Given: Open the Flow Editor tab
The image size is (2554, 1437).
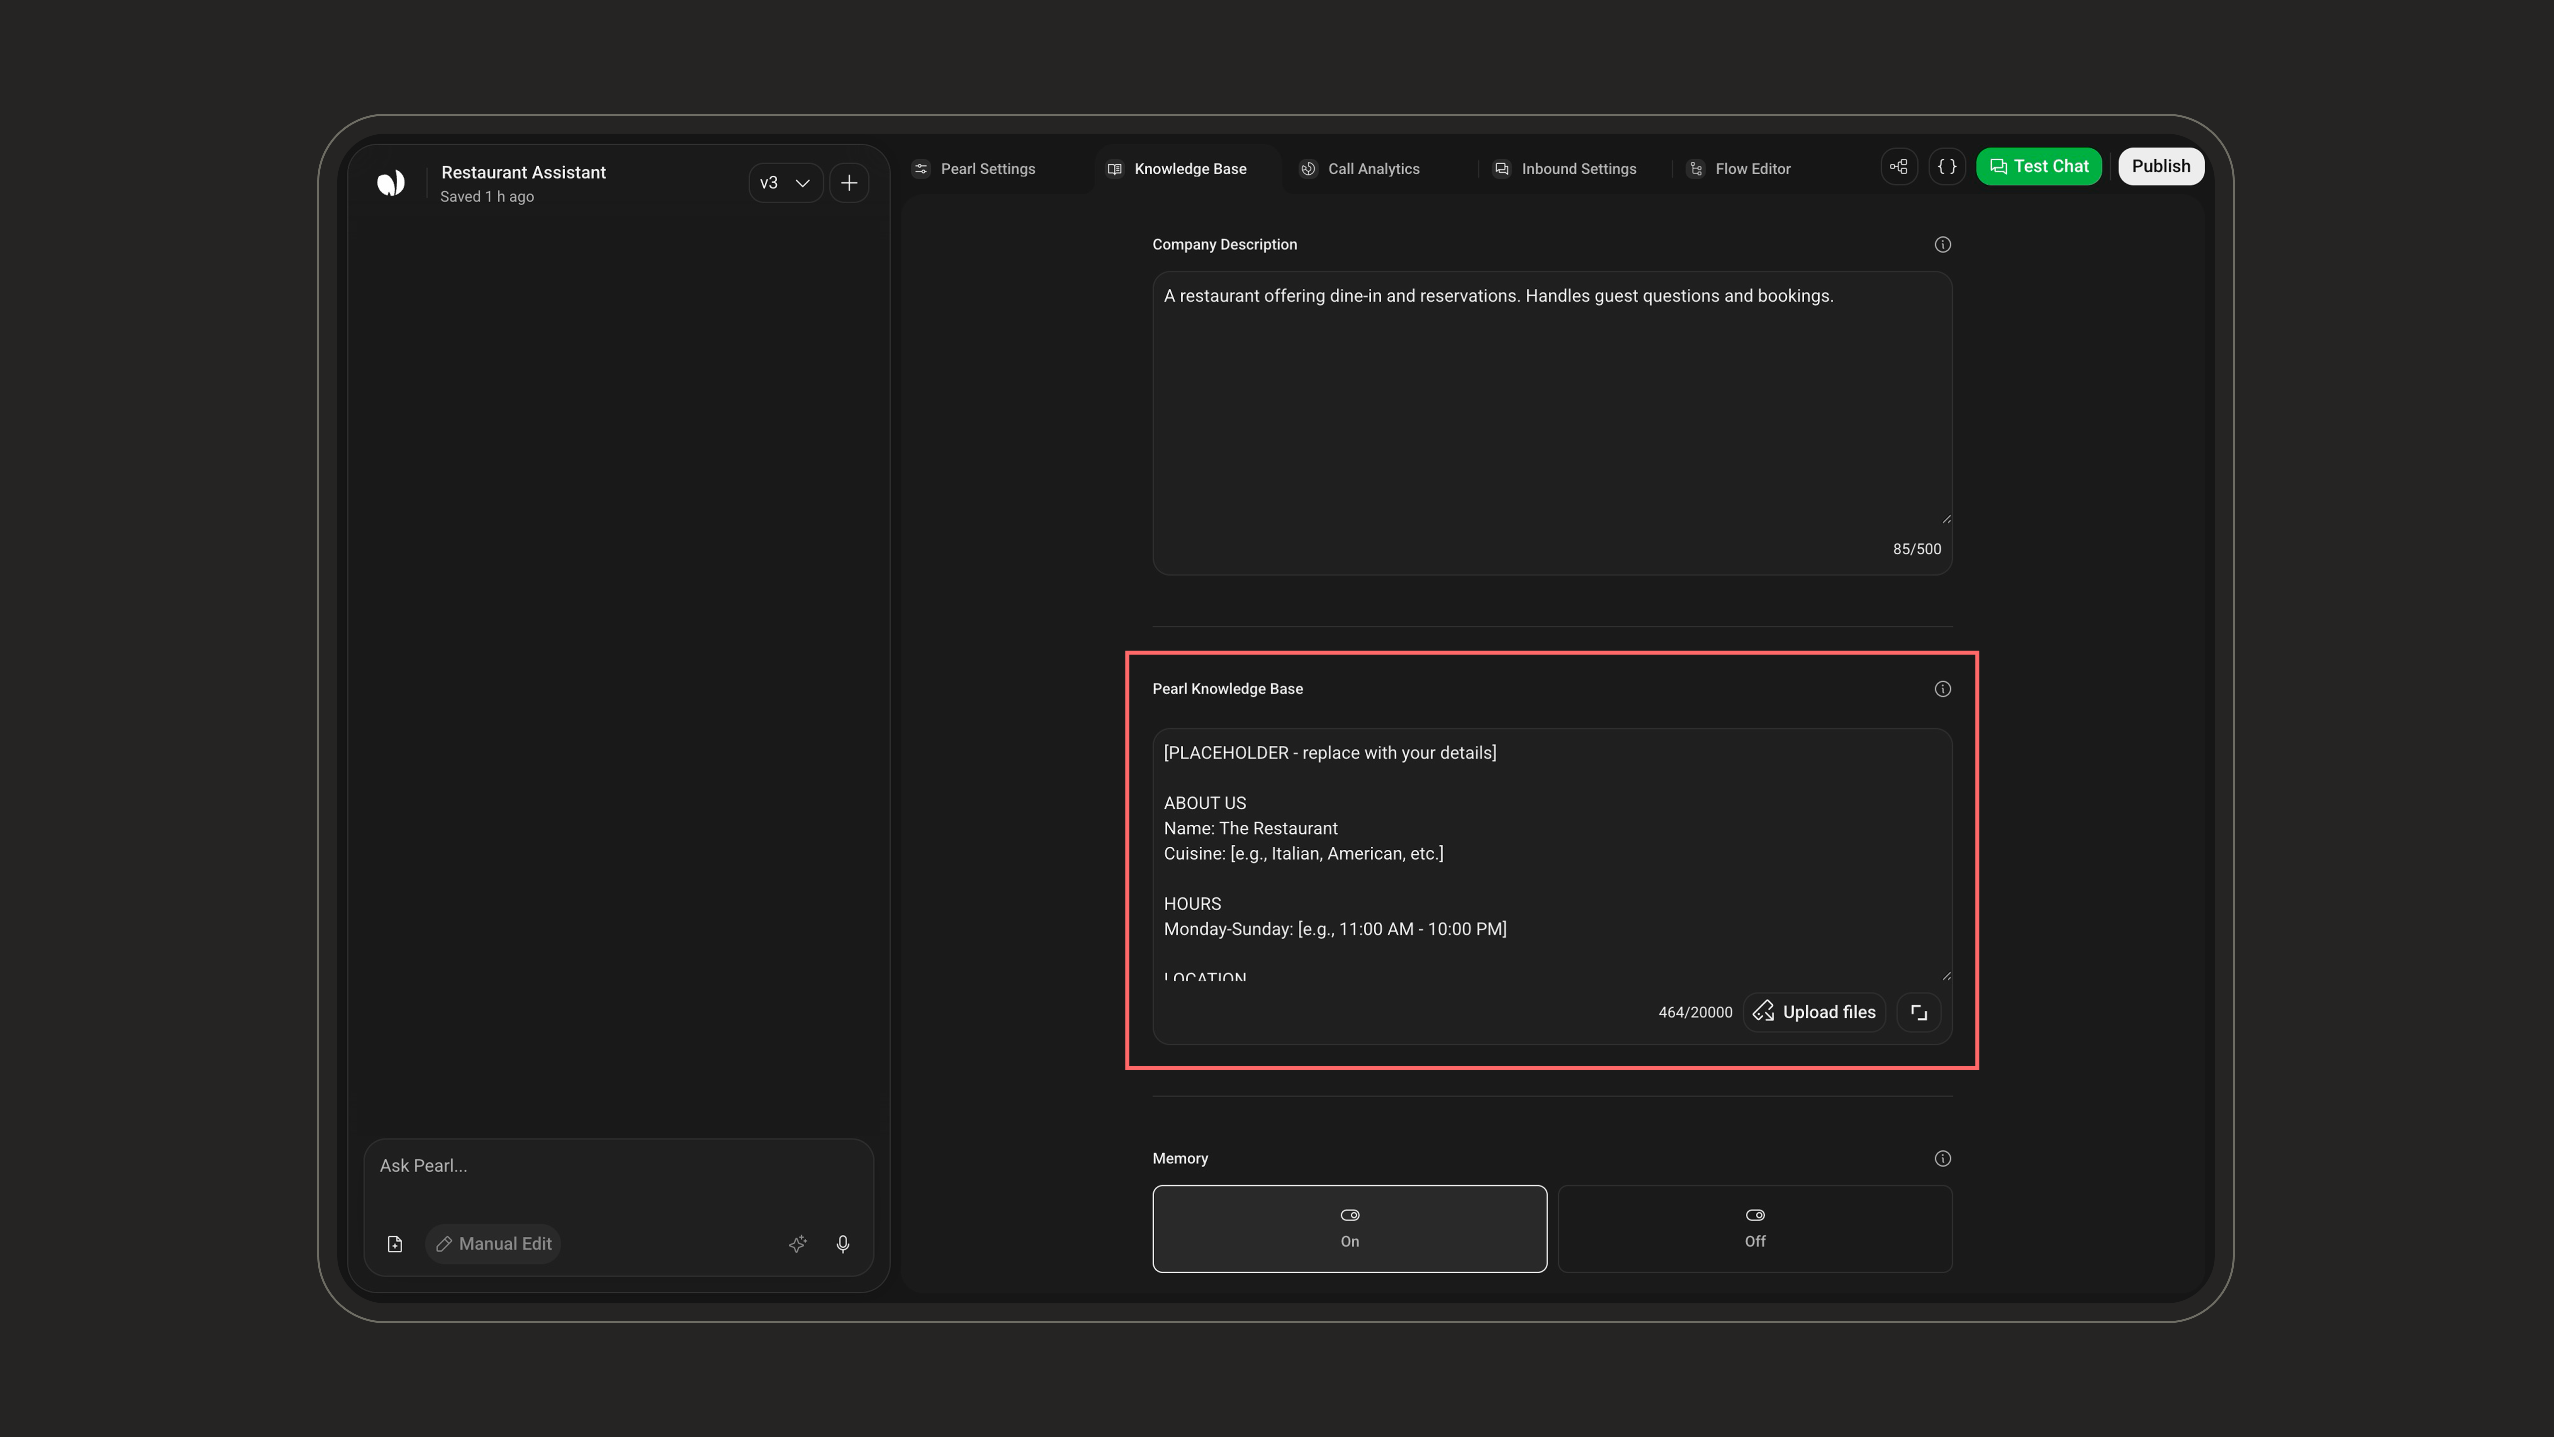Looking at the screenshot, I should 1740,169.
